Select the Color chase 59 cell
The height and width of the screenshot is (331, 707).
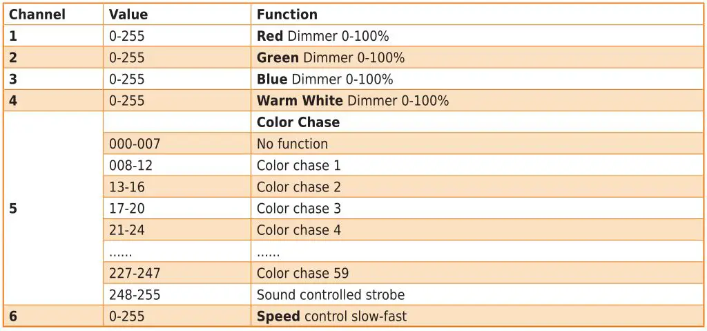302,273
